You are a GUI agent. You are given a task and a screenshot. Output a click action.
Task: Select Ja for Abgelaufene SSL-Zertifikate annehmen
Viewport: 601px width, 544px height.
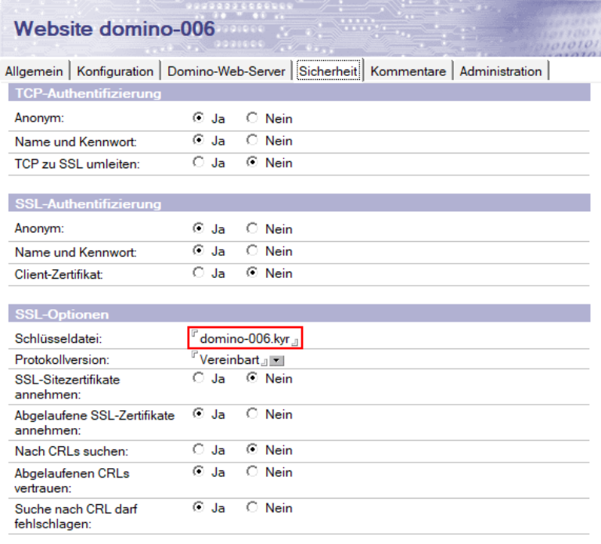tap(198, 413)
